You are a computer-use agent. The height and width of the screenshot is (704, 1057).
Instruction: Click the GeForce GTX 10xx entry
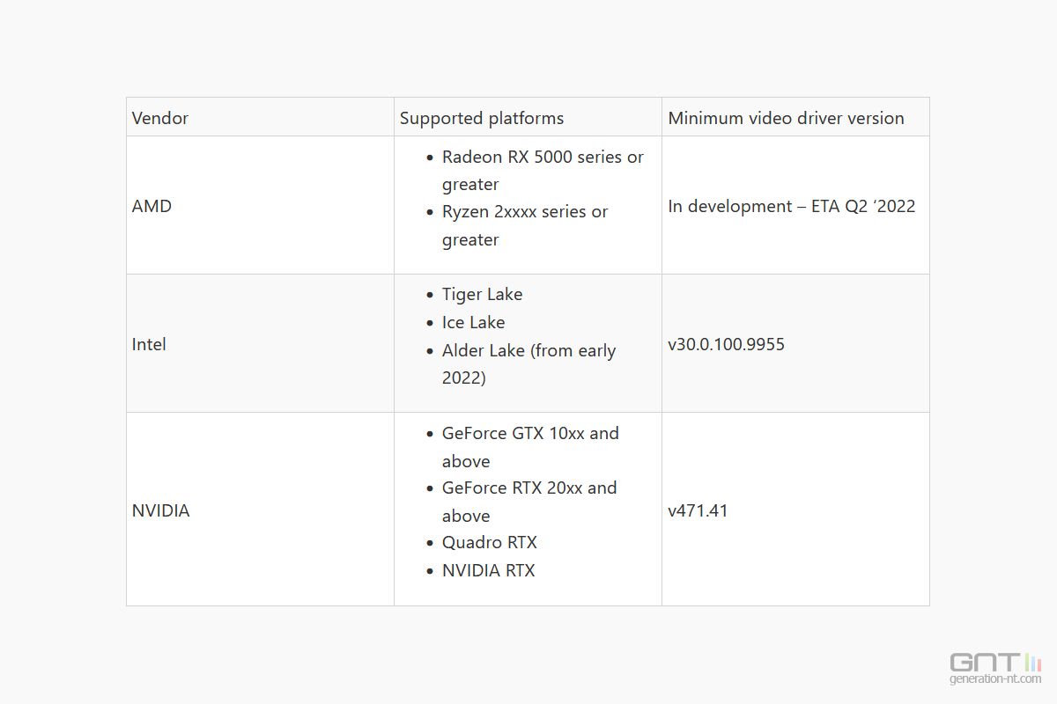point(530,433)
